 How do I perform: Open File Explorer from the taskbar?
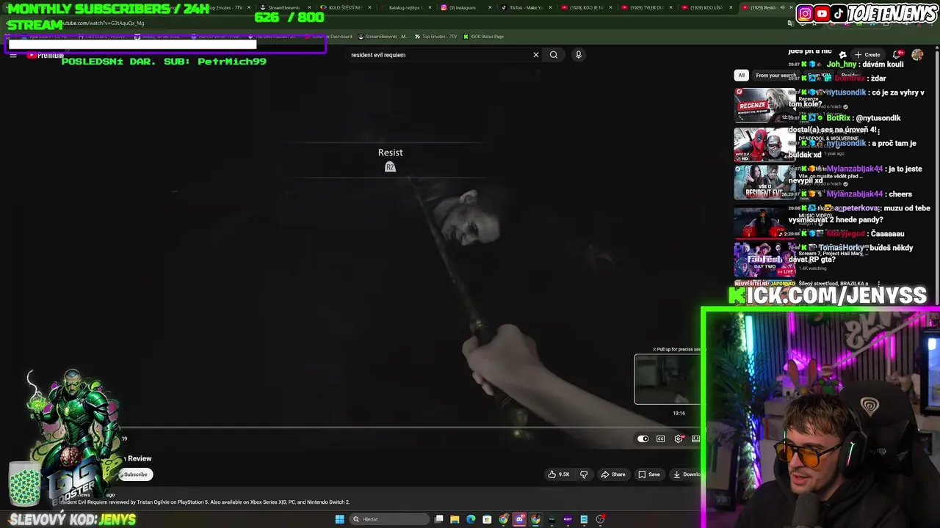pyautogui.click(x=455, y=519)
